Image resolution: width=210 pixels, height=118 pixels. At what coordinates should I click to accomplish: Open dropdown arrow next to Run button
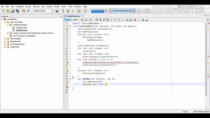(76, 11)
